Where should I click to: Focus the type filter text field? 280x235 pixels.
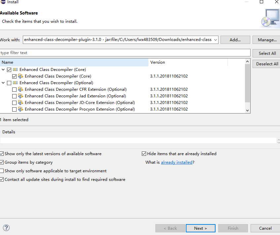point(125,53)
